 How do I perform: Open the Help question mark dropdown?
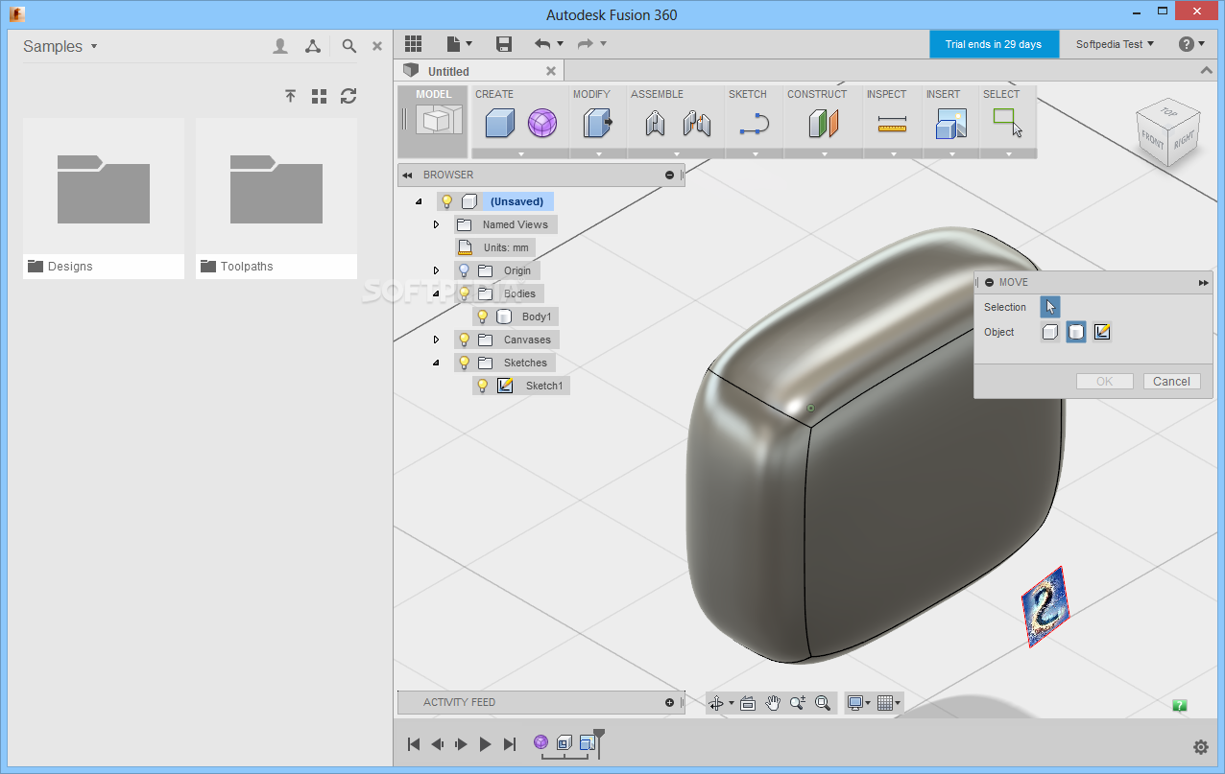coord(1192,44)
